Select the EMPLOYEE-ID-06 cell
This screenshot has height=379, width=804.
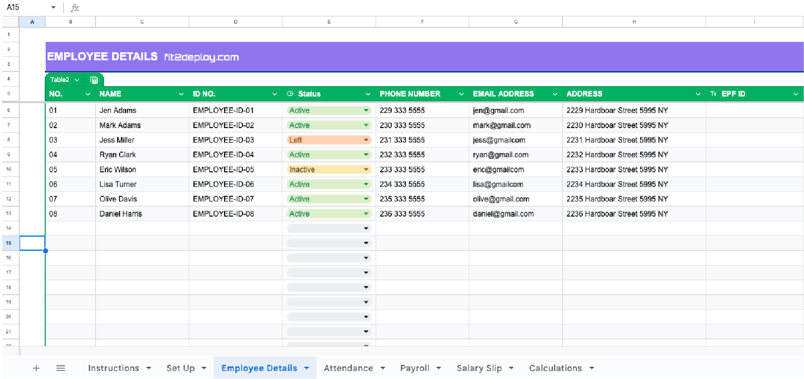coord(235,184)
